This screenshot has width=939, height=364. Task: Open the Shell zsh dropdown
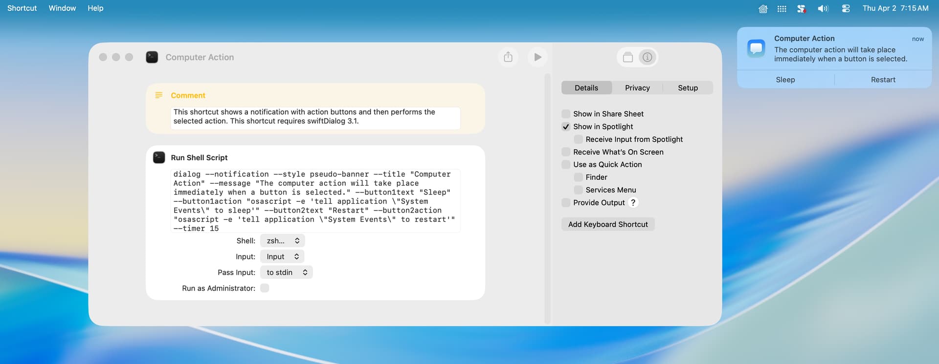(283, 241)
